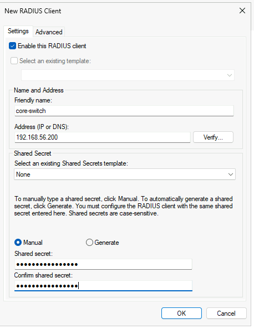The width and height of the screenshot is (254, 329).
Task: Cancel the new RADIUS client
Action: [x=226, y=313]
